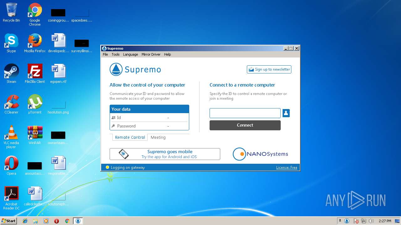Screen dimensions: 401x225
Task: Click the Connect button
Action: point(245,125)
